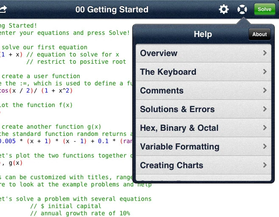Image resolution: width=279 pixels, height=217 pixels.
Task: Click the line with 0.005 * (x + 1)
Action: pyautogui.click(x=66, y=141)
